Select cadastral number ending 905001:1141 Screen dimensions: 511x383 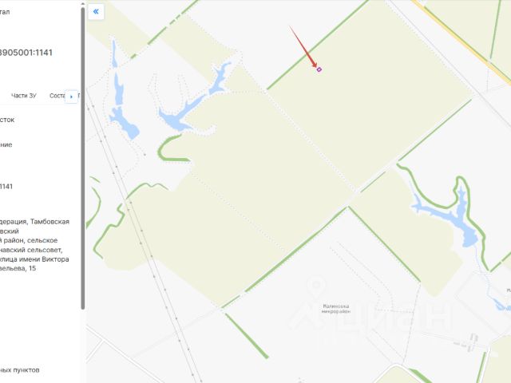click(x=26, y=53)
